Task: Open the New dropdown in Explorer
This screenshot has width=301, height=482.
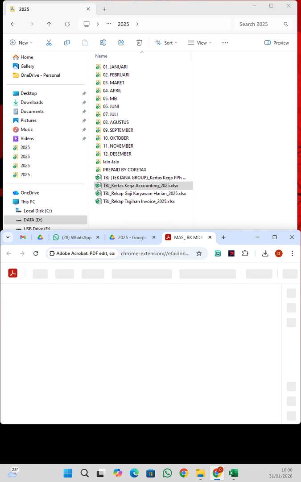Action: 21,43
